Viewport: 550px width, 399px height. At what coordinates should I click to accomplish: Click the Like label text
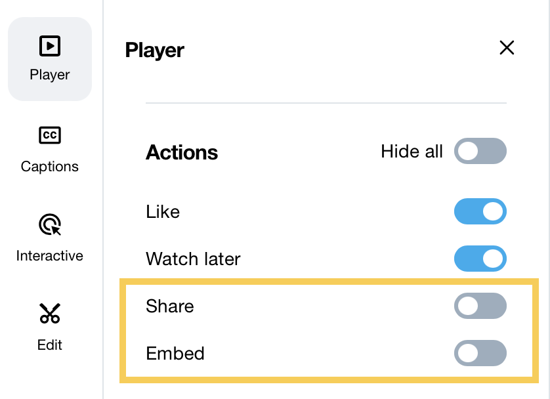[x=163, y=212]
